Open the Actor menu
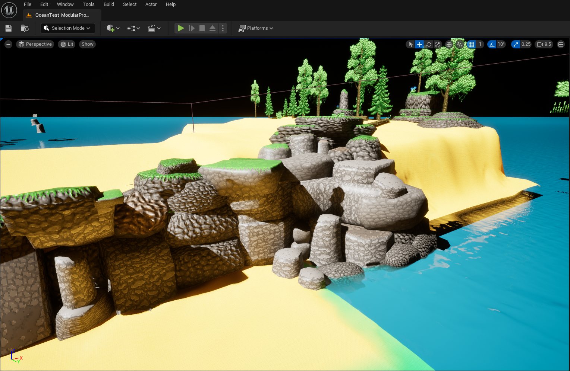 [151, 4]
